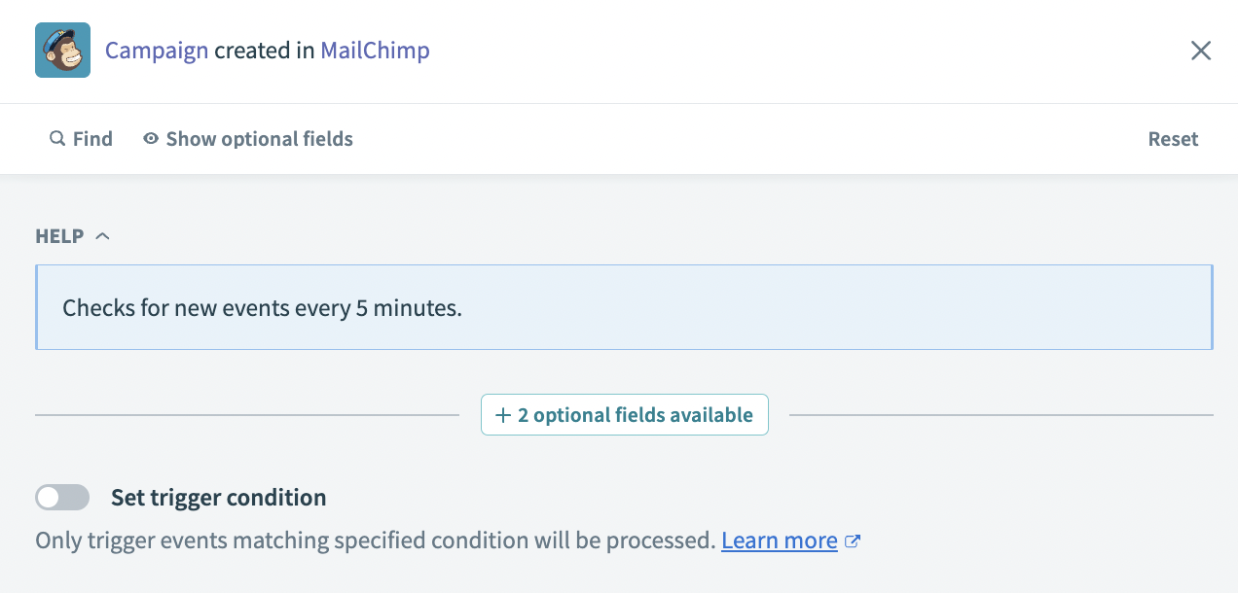Click the HELP section heading
Viewport: 1238px width, 593px height.
pyautogui.click(x=59, y=236)
